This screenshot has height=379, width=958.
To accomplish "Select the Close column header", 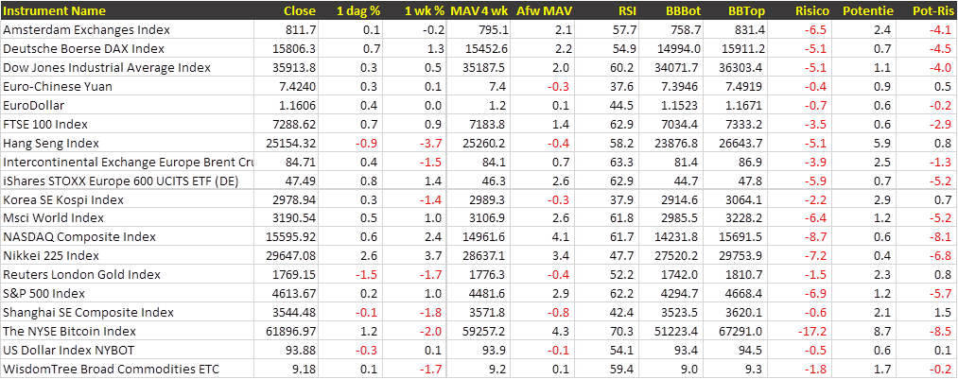I will click(x=300, y=10).
